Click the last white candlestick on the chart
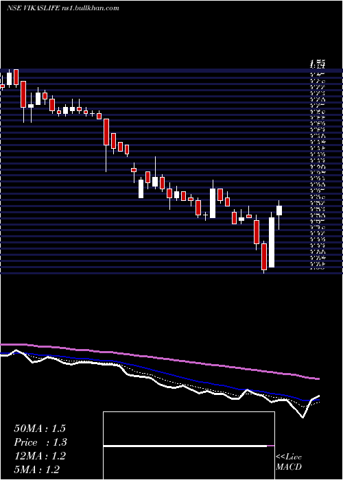The width and height of the screenshot is (343, 480). (279, 211)
